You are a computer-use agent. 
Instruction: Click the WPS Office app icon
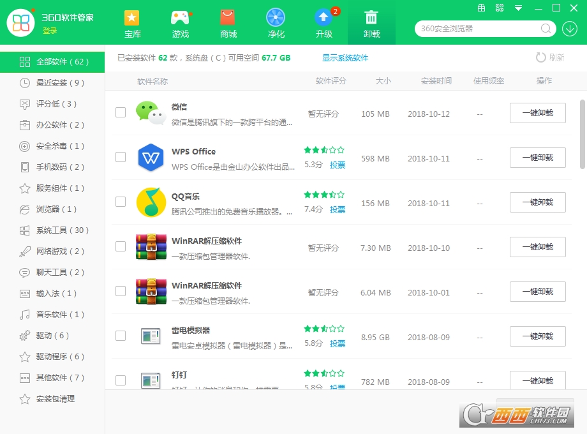pyautogui.click(x=151, y=157)
